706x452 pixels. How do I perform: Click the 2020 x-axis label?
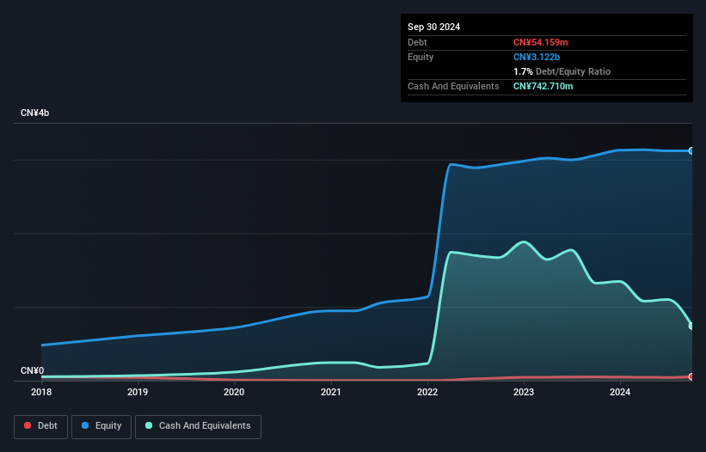pyautogui.click(x=234, y=392)
